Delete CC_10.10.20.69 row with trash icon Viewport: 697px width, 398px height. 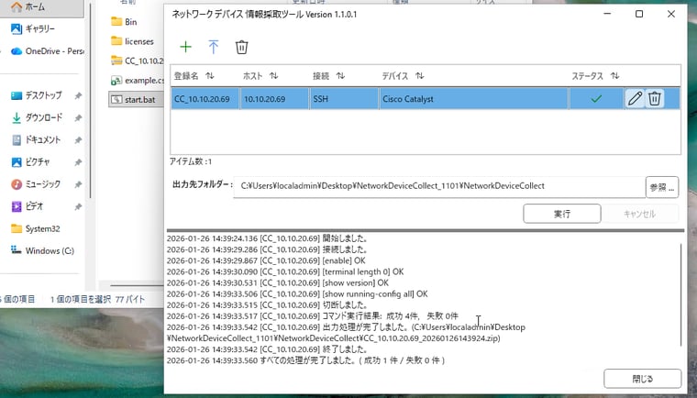[x=654, y=98]
